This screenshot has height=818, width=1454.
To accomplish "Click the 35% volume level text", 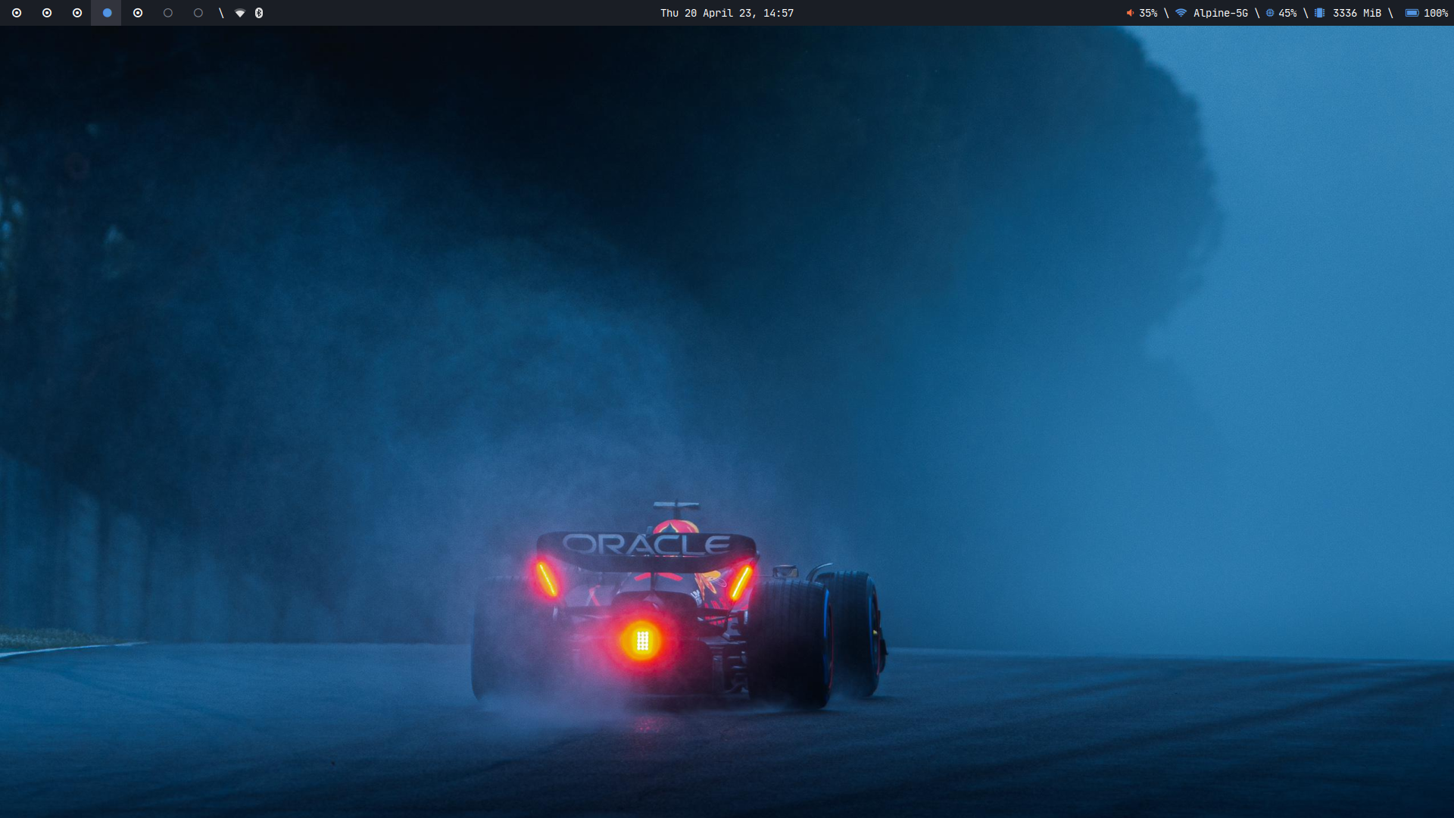I will click(x=1148, y=13).
